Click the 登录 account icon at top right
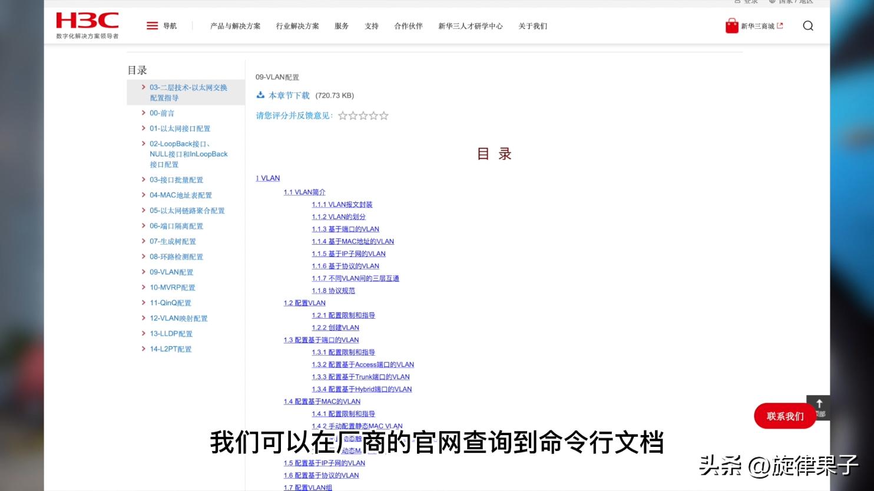874x491 pixels. click(738, 2)
